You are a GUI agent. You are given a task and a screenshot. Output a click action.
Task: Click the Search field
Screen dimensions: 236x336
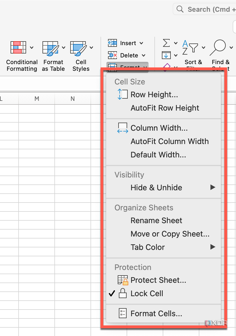click(208, 9)
